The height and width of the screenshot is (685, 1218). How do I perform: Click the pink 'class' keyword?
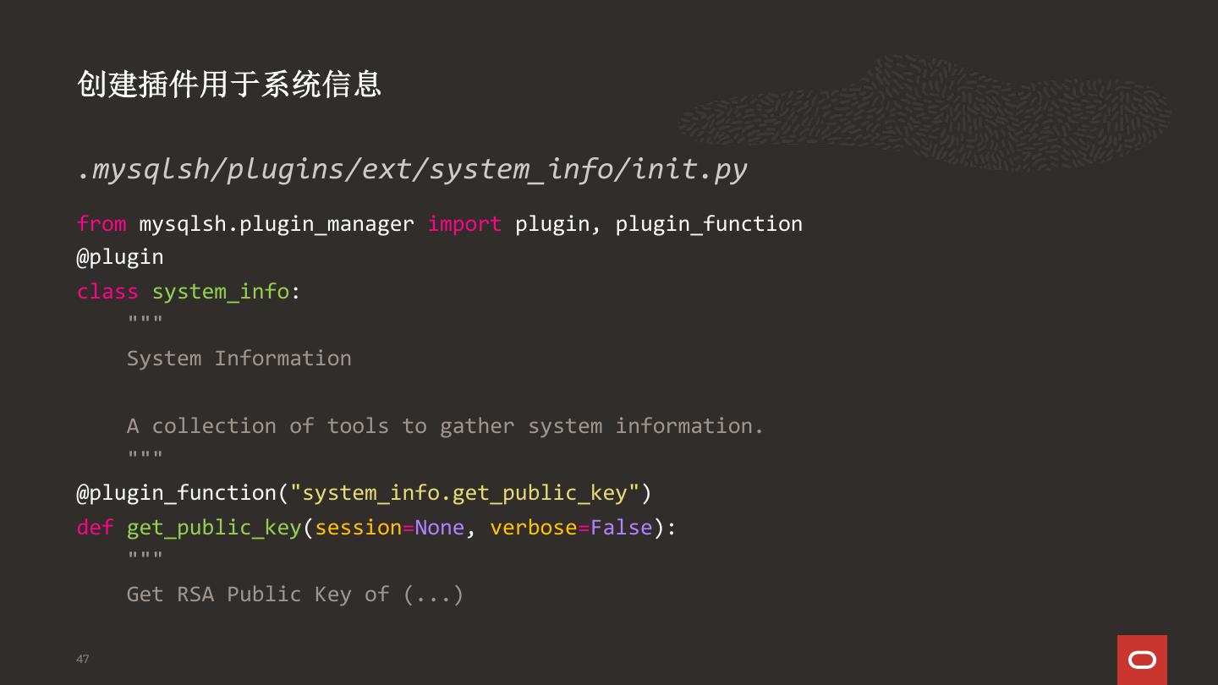107,292
